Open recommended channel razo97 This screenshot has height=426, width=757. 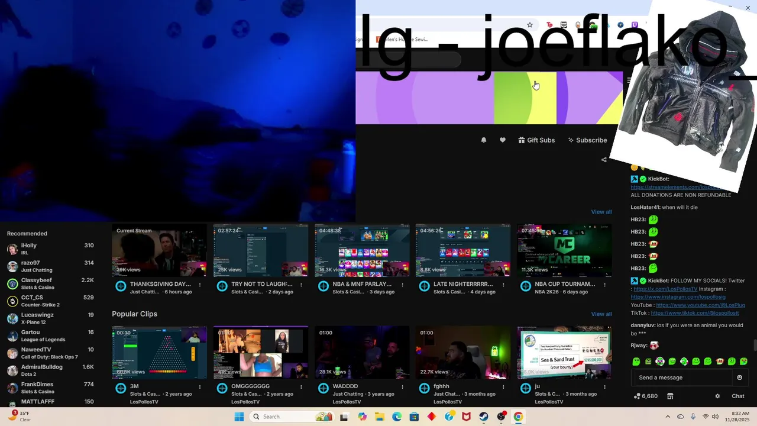[50, 266]
